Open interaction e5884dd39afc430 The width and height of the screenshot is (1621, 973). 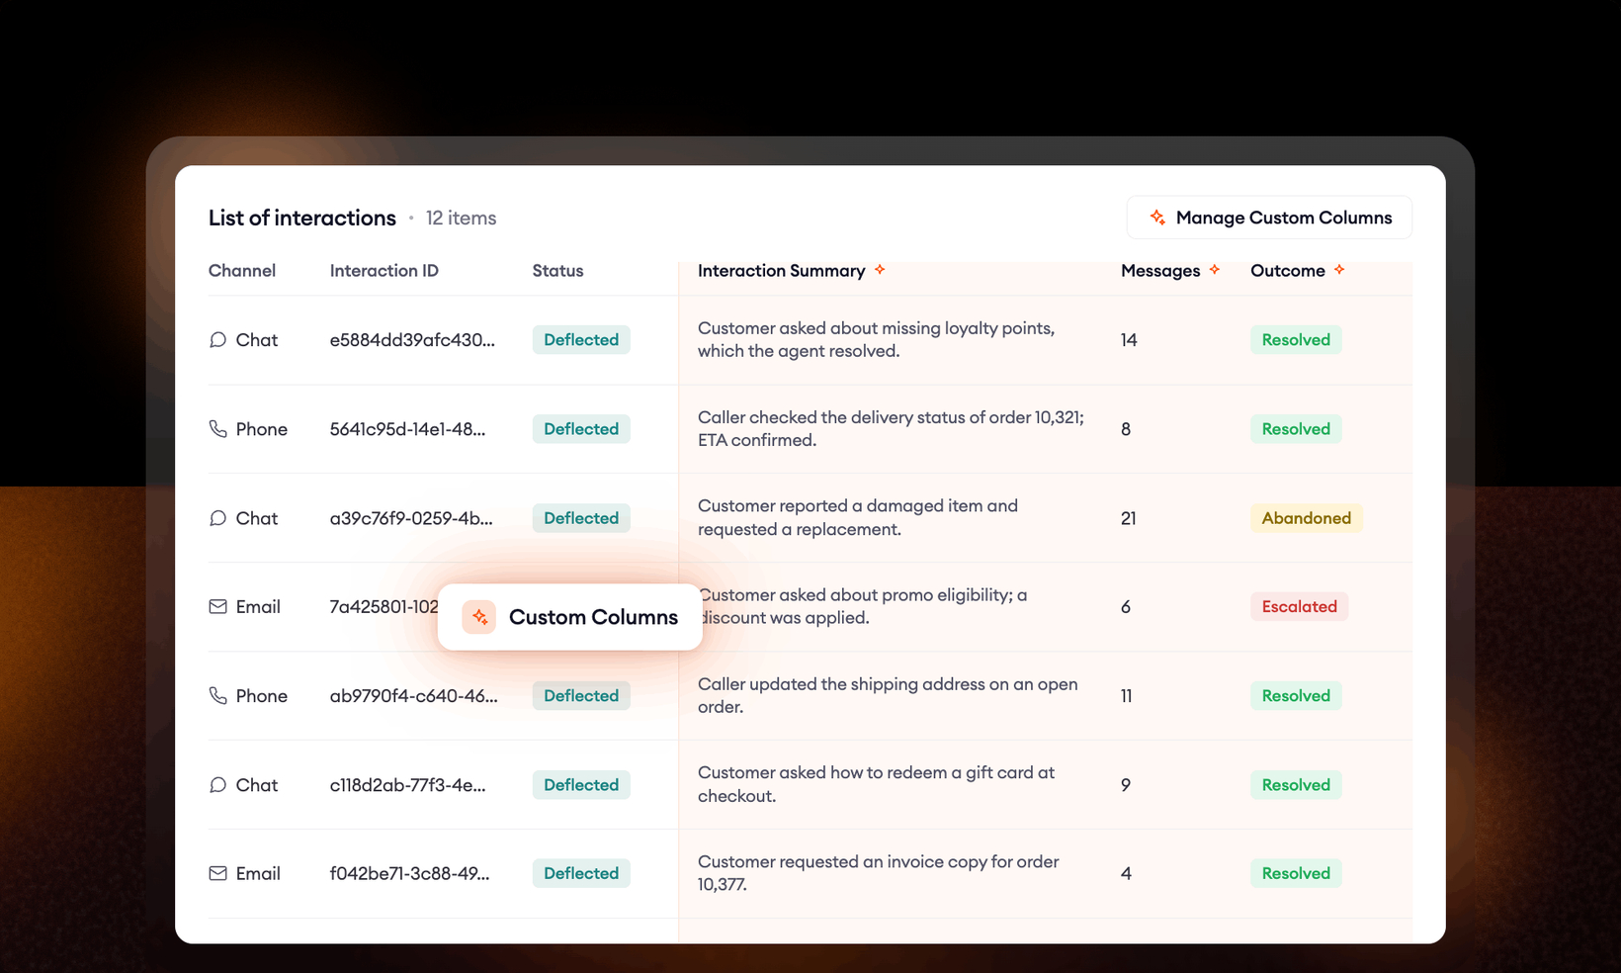(x=412, y=340)
